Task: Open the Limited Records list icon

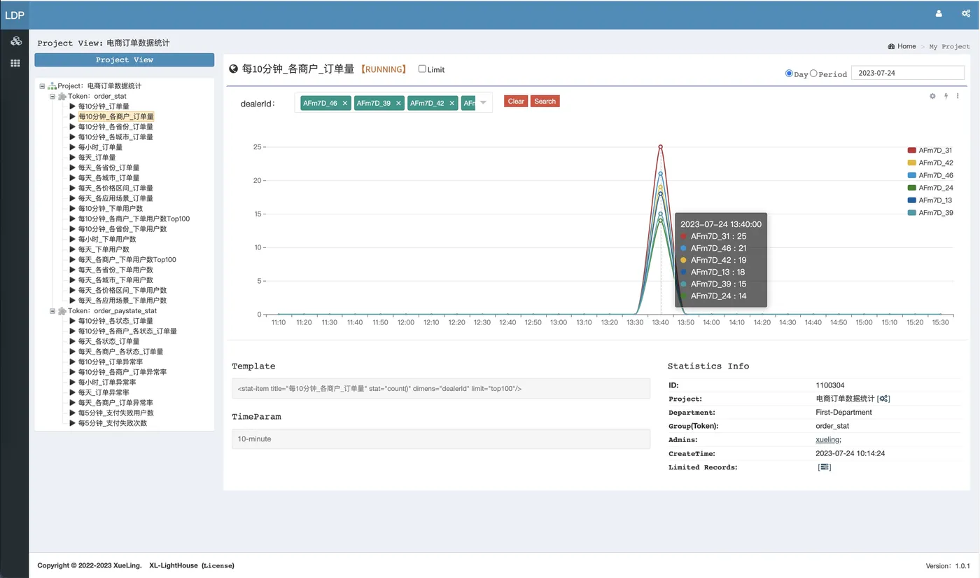Action: [x=824, y=467]
